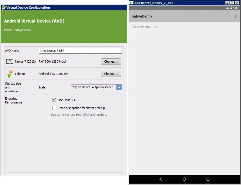Click the emulator window title bar icon

click(131, 3)
